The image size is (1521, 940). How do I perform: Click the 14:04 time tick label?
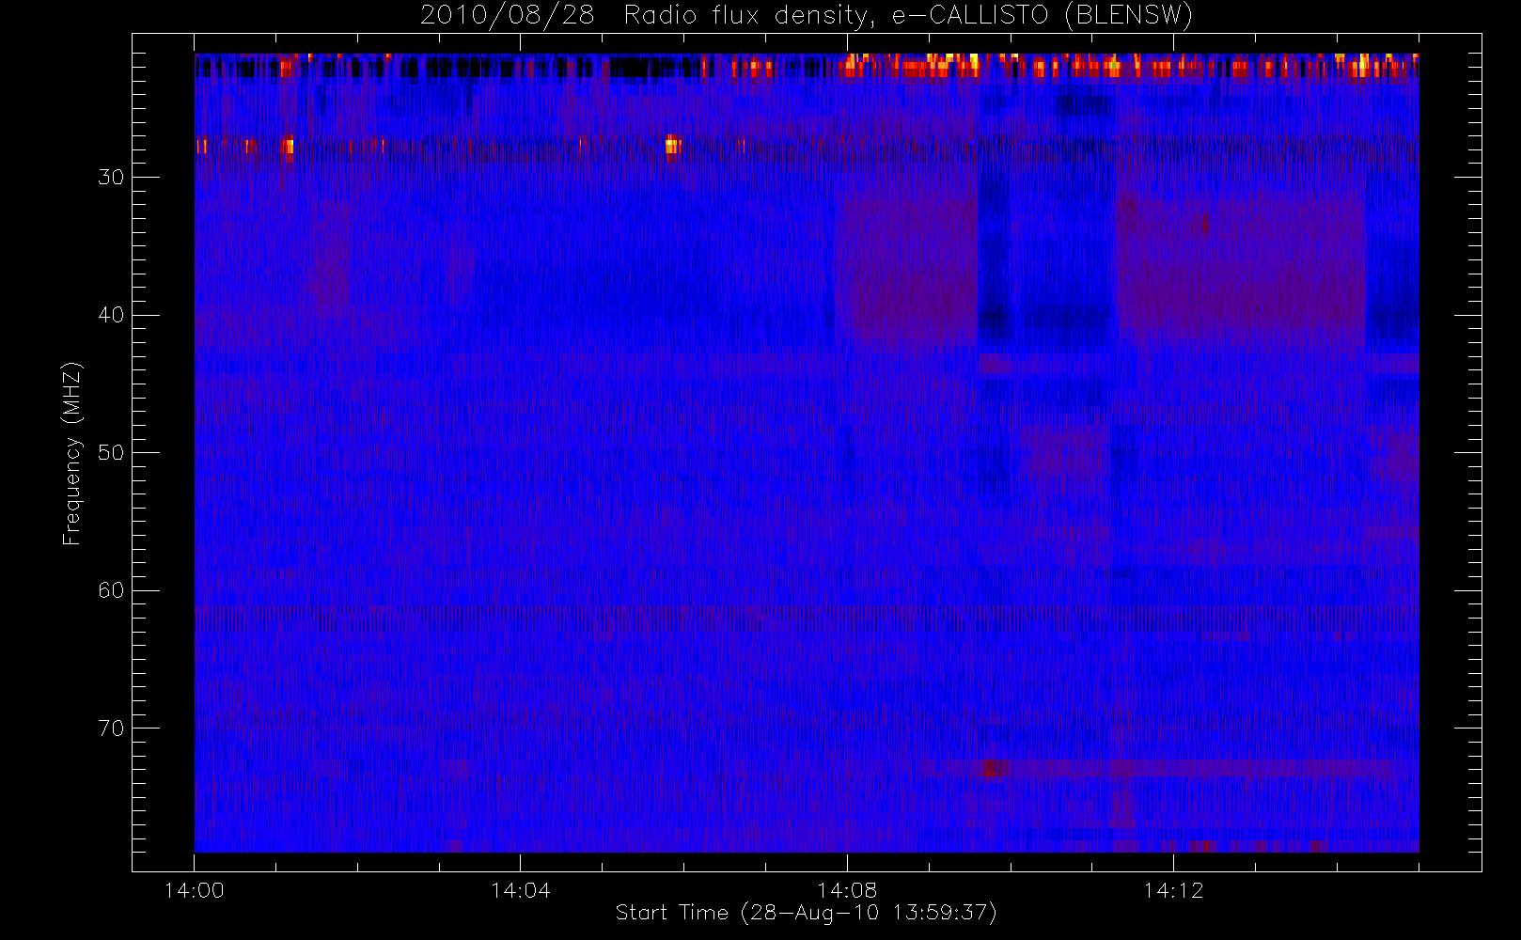(x=520, y=890)
